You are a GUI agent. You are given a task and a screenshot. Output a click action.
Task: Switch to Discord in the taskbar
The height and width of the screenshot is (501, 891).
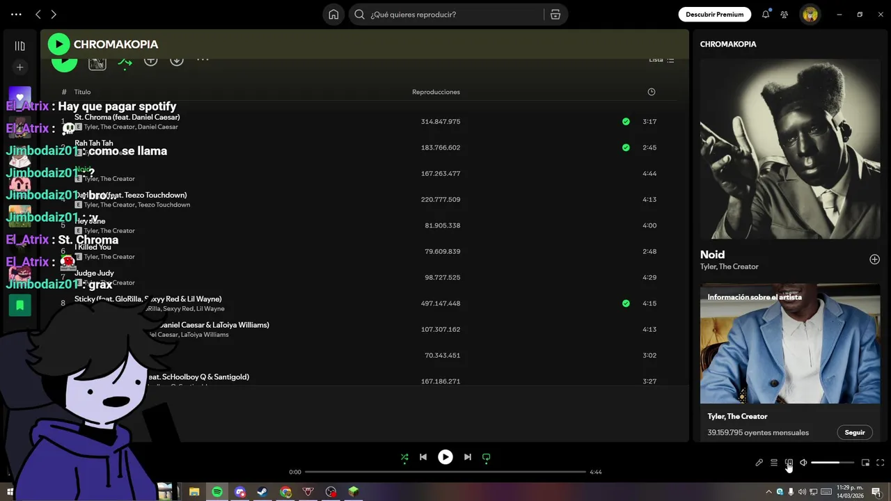(x=240, y=492)
